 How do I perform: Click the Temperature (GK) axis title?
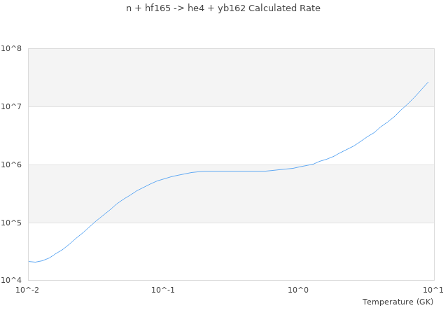click(398, 302)
